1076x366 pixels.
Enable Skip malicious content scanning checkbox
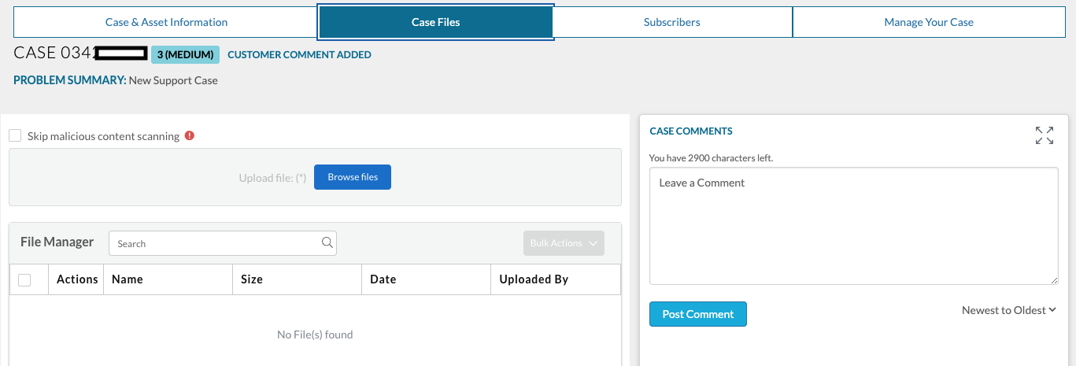15,136
